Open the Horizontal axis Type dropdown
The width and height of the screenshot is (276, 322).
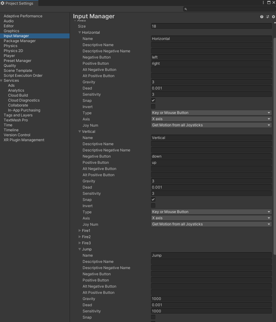(x=211, y=113)
